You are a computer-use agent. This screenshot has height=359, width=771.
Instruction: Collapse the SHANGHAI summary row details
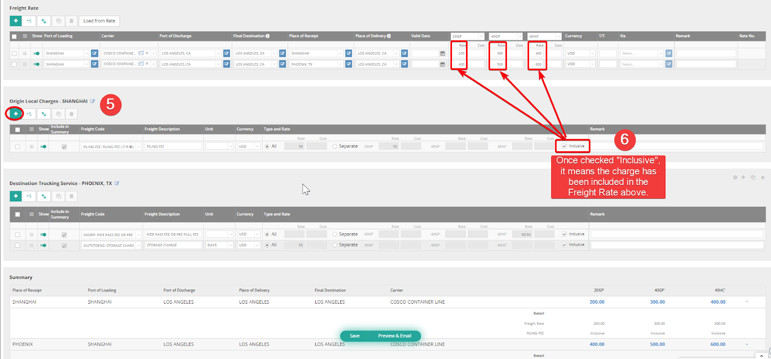pyautogui.click(x=747, y=302)
